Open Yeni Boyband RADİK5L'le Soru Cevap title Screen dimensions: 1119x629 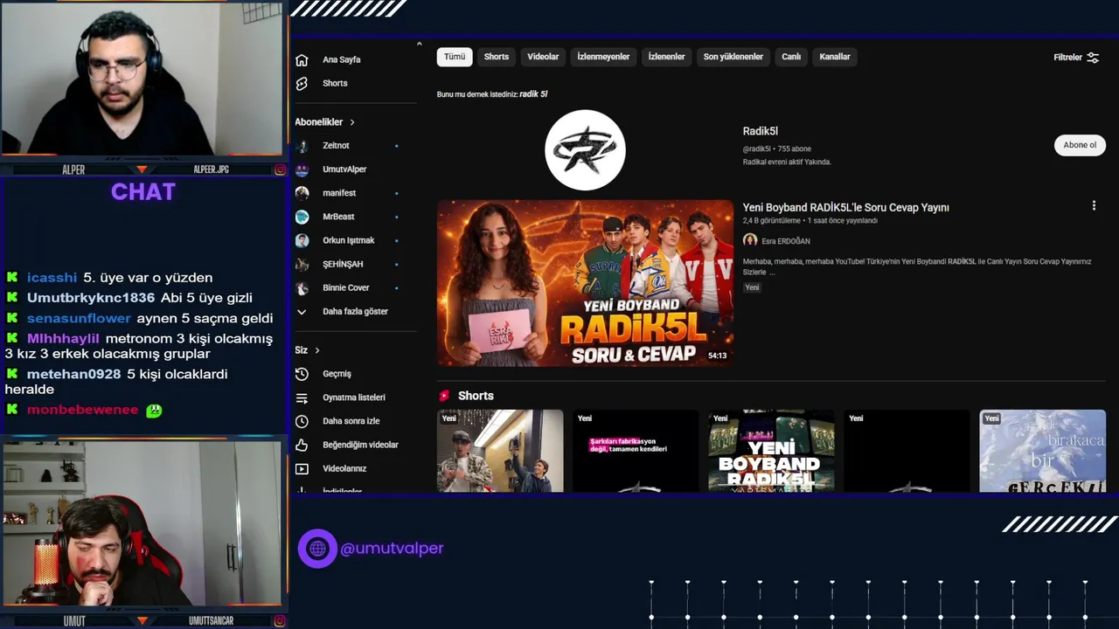point(845,208)
